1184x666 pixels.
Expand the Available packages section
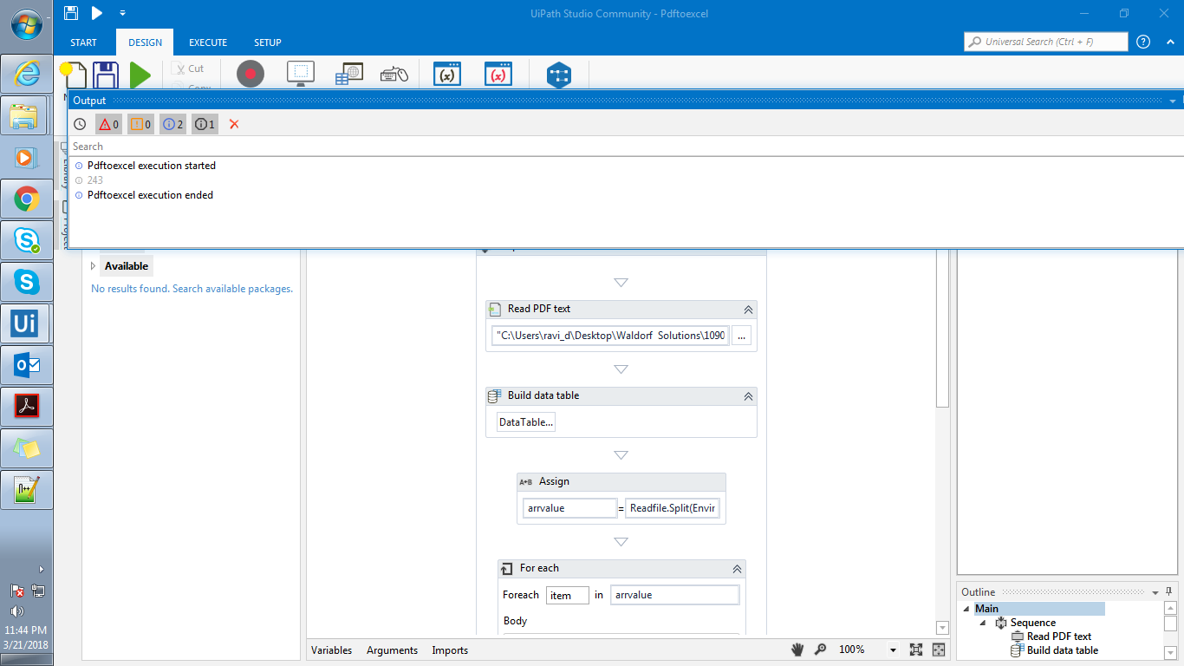[x=93, y=266]
